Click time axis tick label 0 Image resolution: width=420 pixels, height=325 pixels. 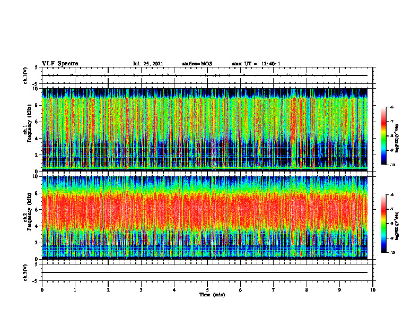[42, 290]
